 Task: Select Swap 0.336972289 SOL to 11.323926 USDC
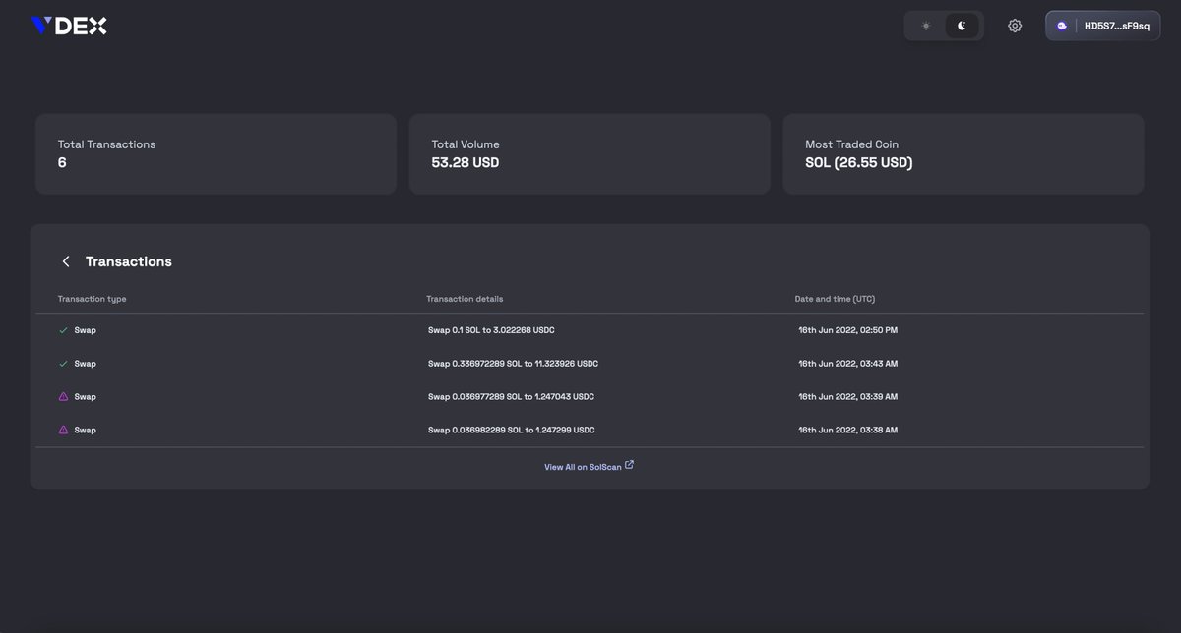click(x=513, y=364)
